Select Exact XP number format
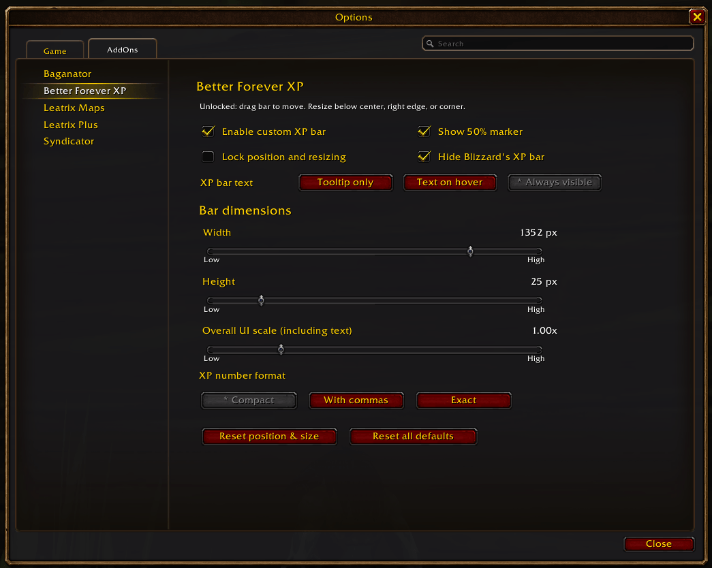The width and height of the screenshot is (712, 568). (x=463, y=400)
